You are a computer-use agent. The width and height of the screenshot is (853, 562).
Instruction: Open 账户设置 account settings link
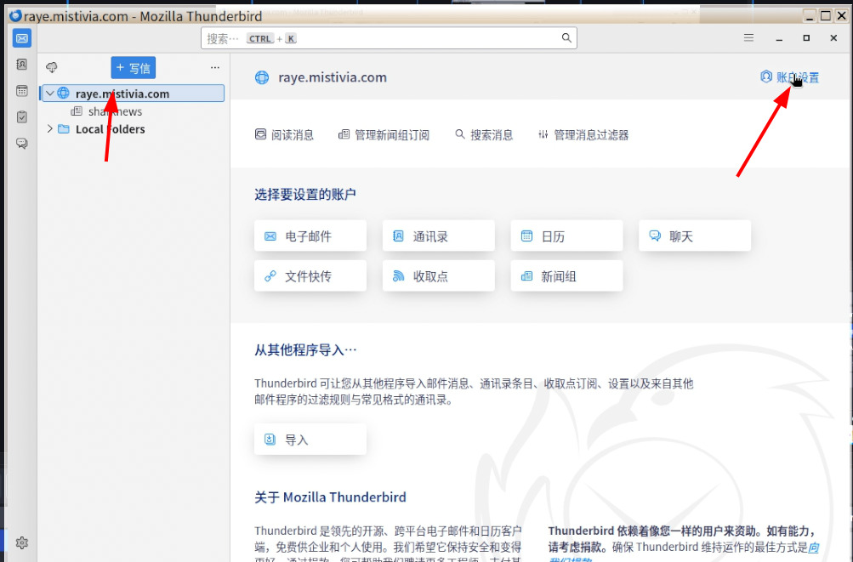[x=789, y=77]
